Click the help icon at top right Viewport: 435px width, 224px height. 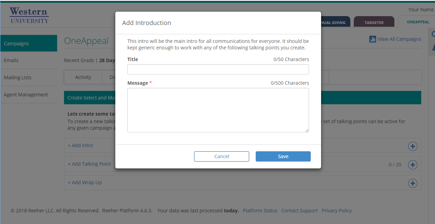click(x=433, y=34)
